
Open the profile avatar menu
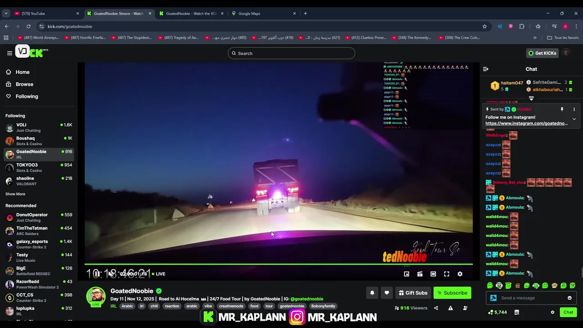point(566,53)
